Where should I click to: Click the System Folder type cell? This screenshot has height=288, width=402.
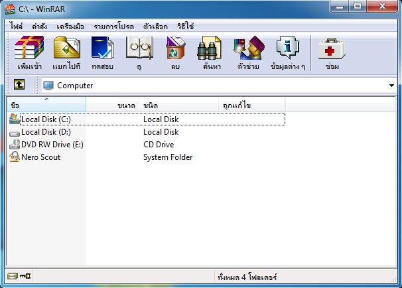[x=168, y=157]
